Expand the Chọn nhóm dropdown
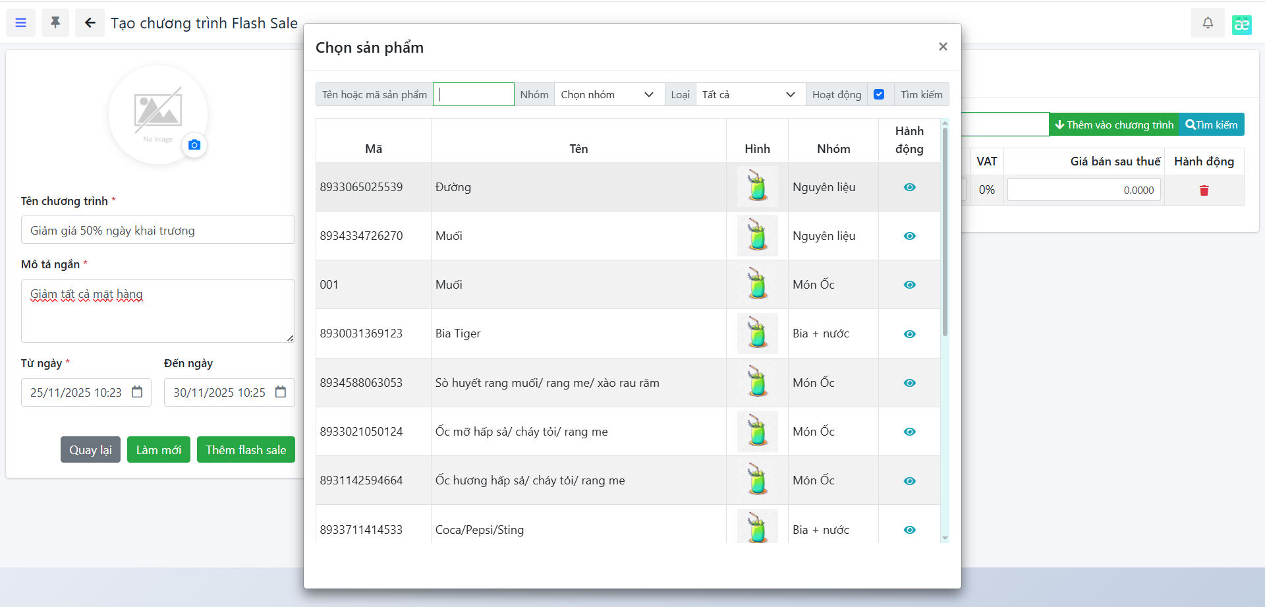The width and height of the screenshot is (1265, 607). 608,94
